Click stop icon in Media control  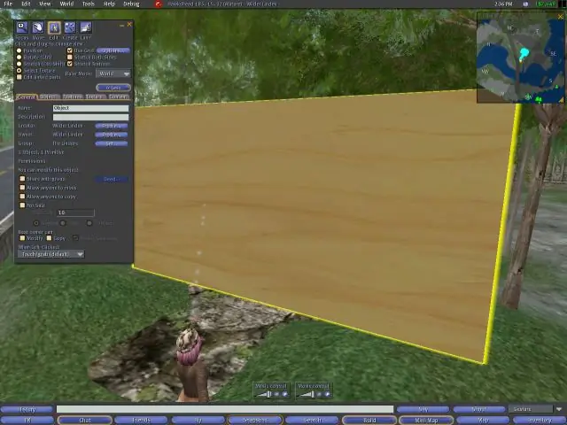click(277, 394)
